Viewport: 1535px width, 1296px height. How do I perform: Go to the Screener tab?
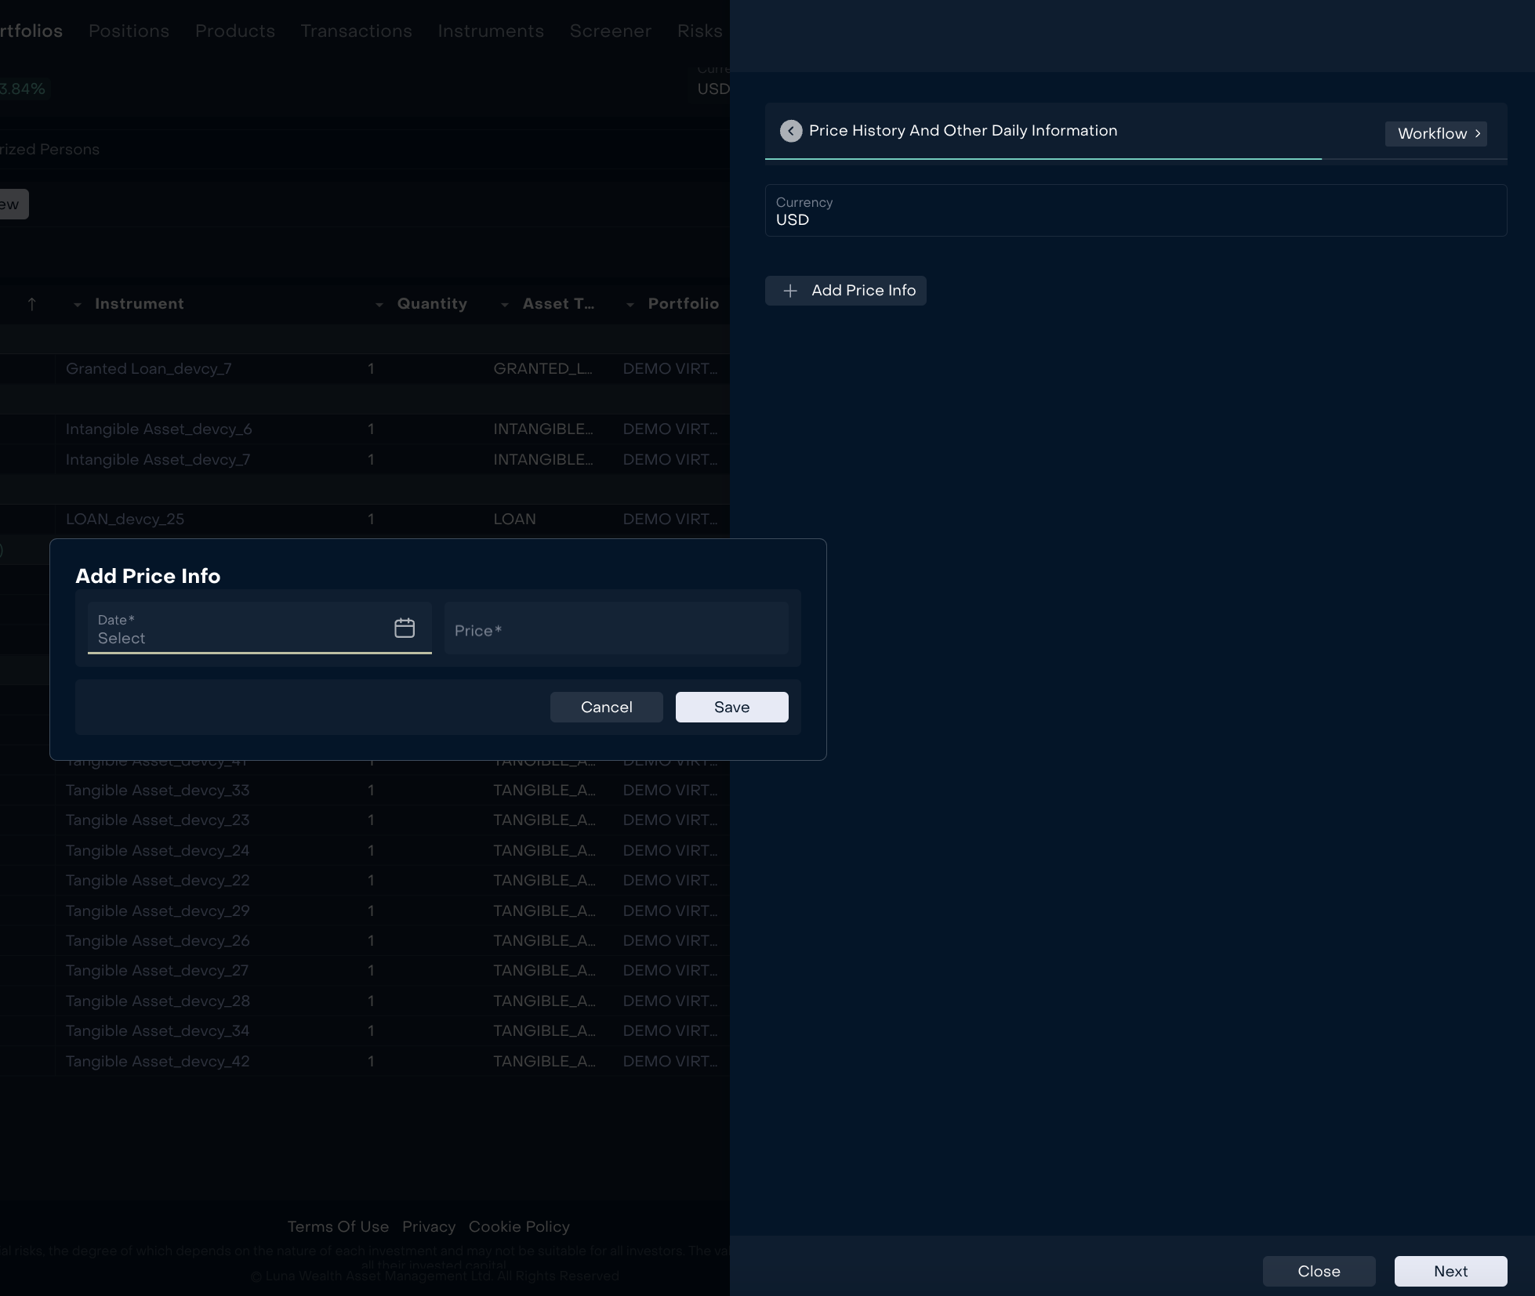610,31
